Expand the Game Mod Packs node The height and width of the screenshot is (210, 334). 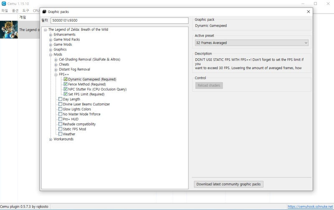pos(51,40)
